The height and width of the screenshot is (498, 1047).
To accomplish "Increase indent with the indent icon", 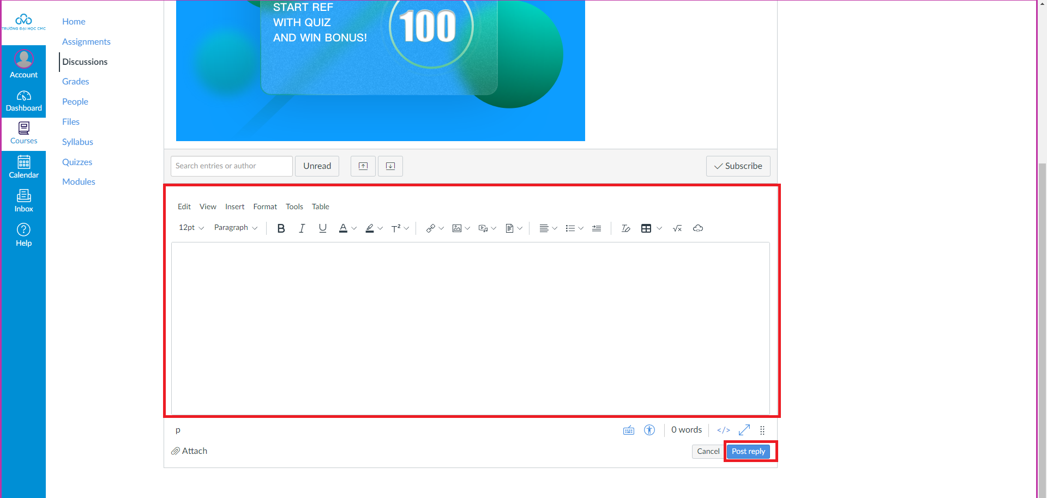I will (597, 228).
